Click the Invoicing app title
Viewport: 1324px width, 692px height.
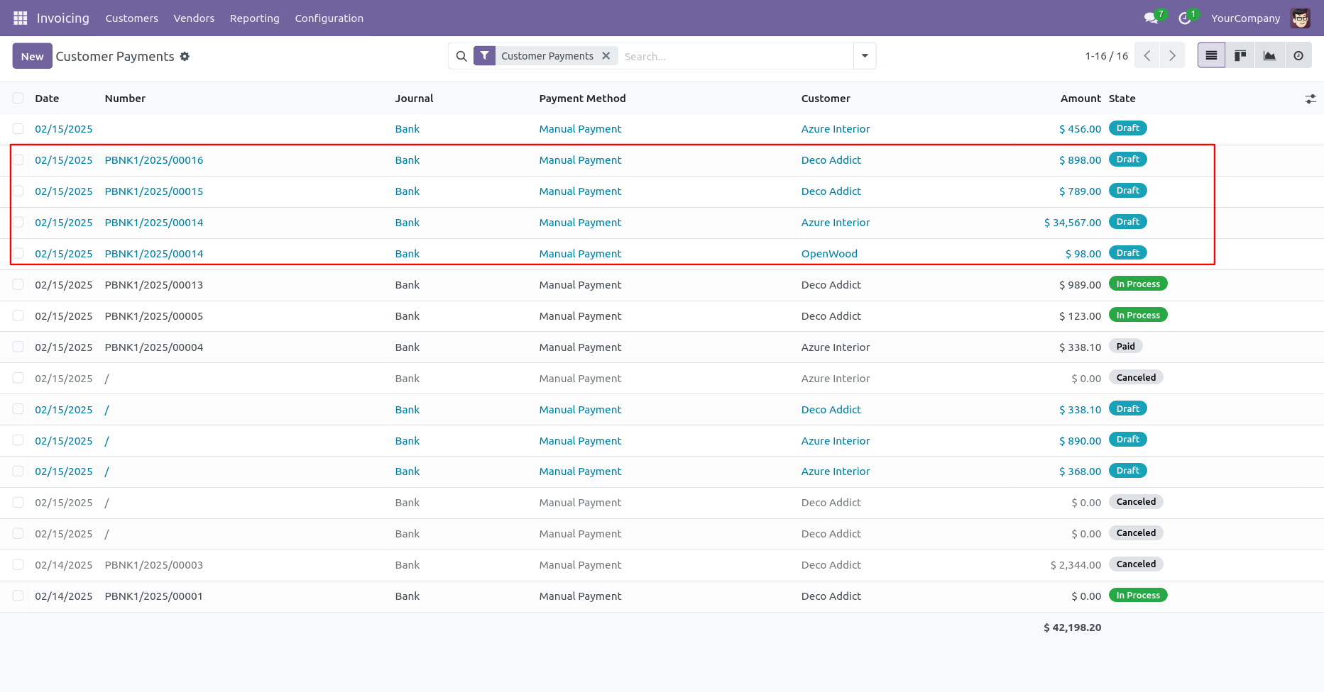coord(63,18)
